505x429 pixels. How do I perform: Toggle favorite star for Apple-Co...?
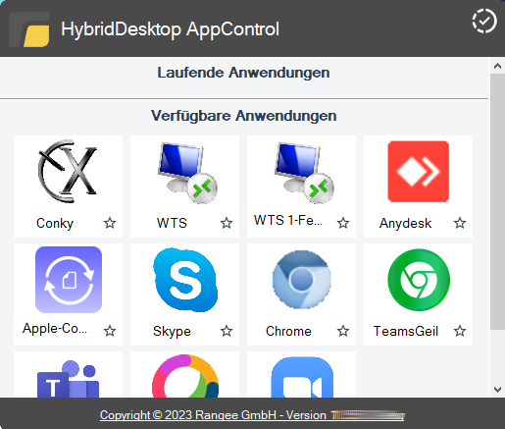tap(110, 331)
